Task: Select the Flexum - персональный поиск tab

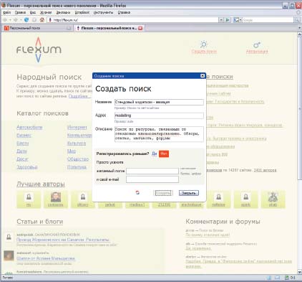Action: (109, 28)
